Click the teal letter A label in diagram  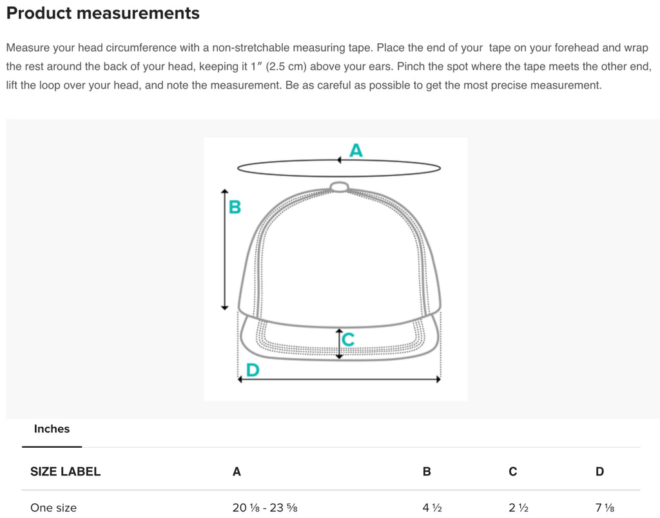[356, 150]
